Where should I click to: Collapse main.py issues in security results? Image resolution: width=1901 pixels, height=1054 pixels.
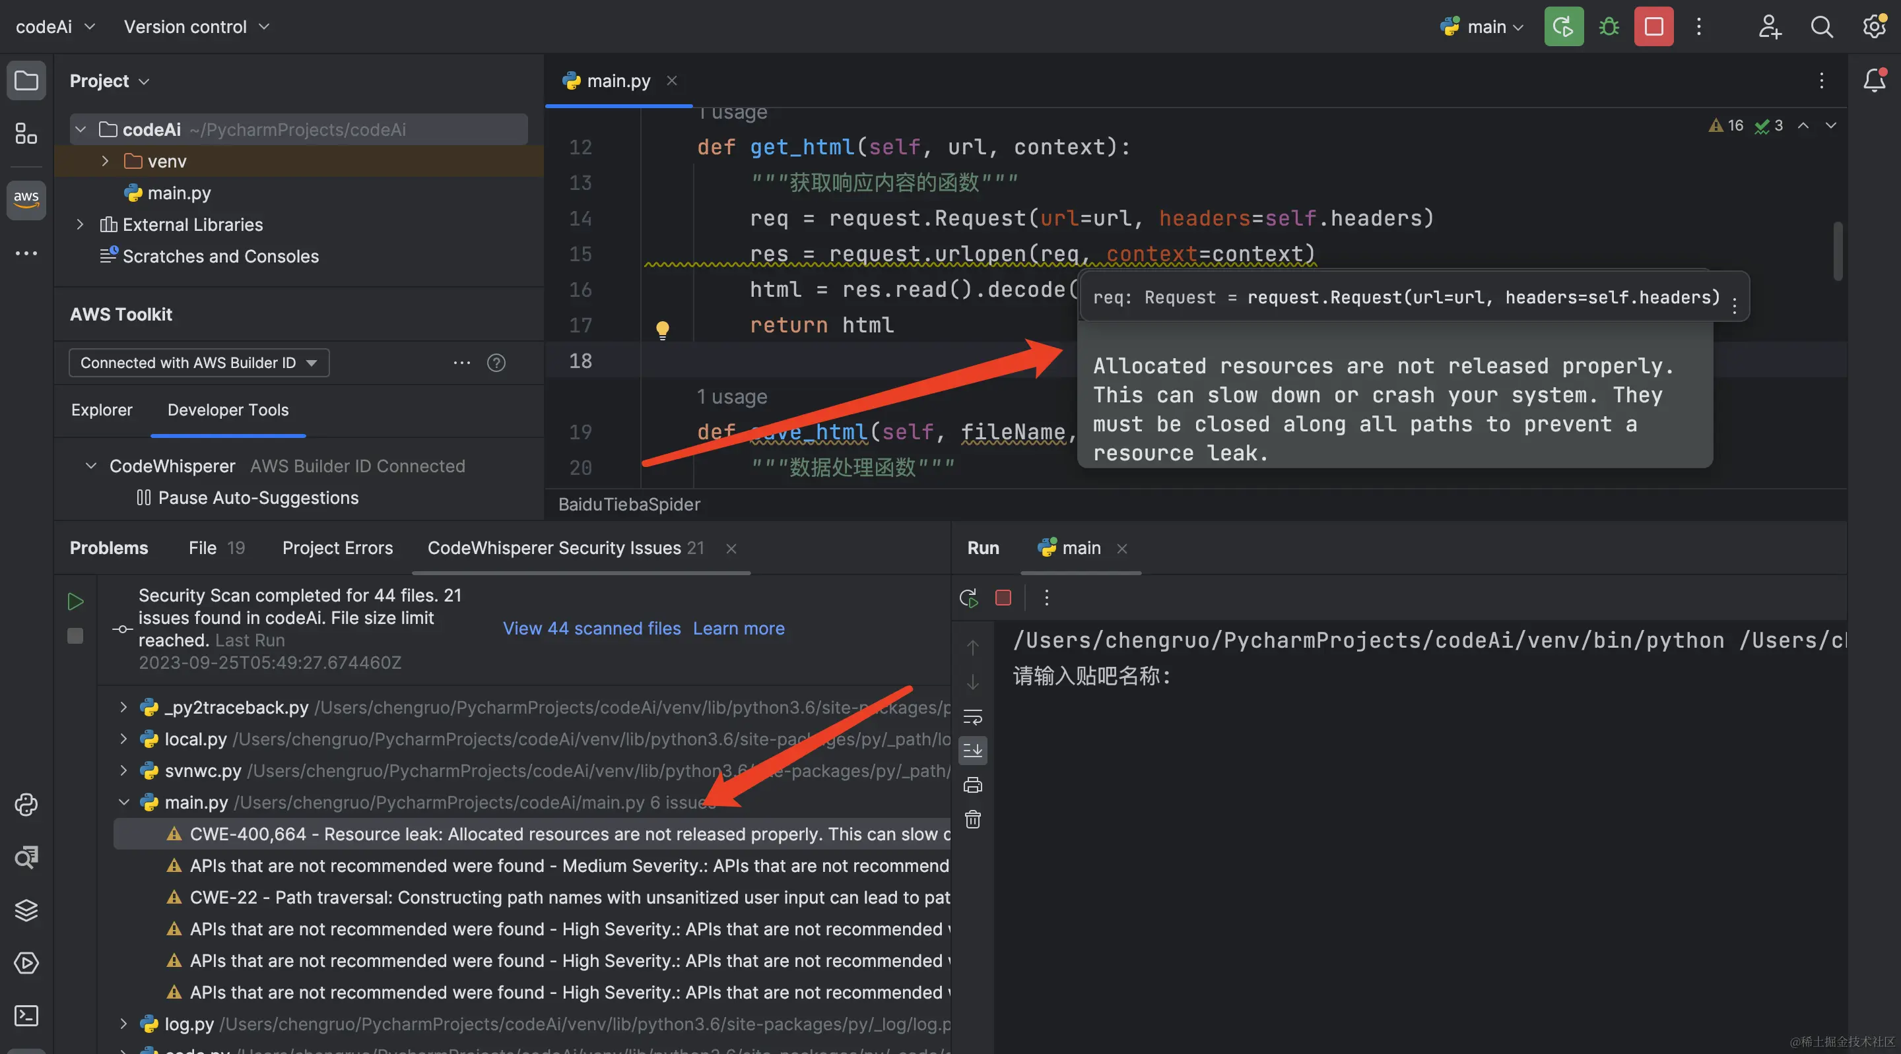pyautogui.click(x=124, y=802)
